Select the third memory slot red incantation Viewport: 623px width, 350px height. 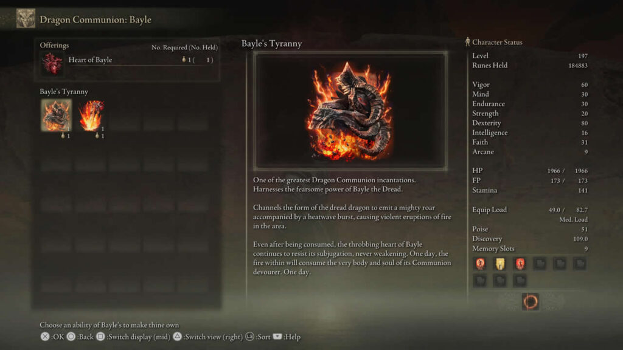(520, 264)
